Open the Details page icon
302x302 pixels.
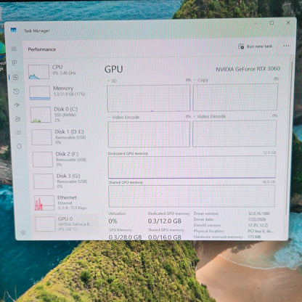pos(18,133)
